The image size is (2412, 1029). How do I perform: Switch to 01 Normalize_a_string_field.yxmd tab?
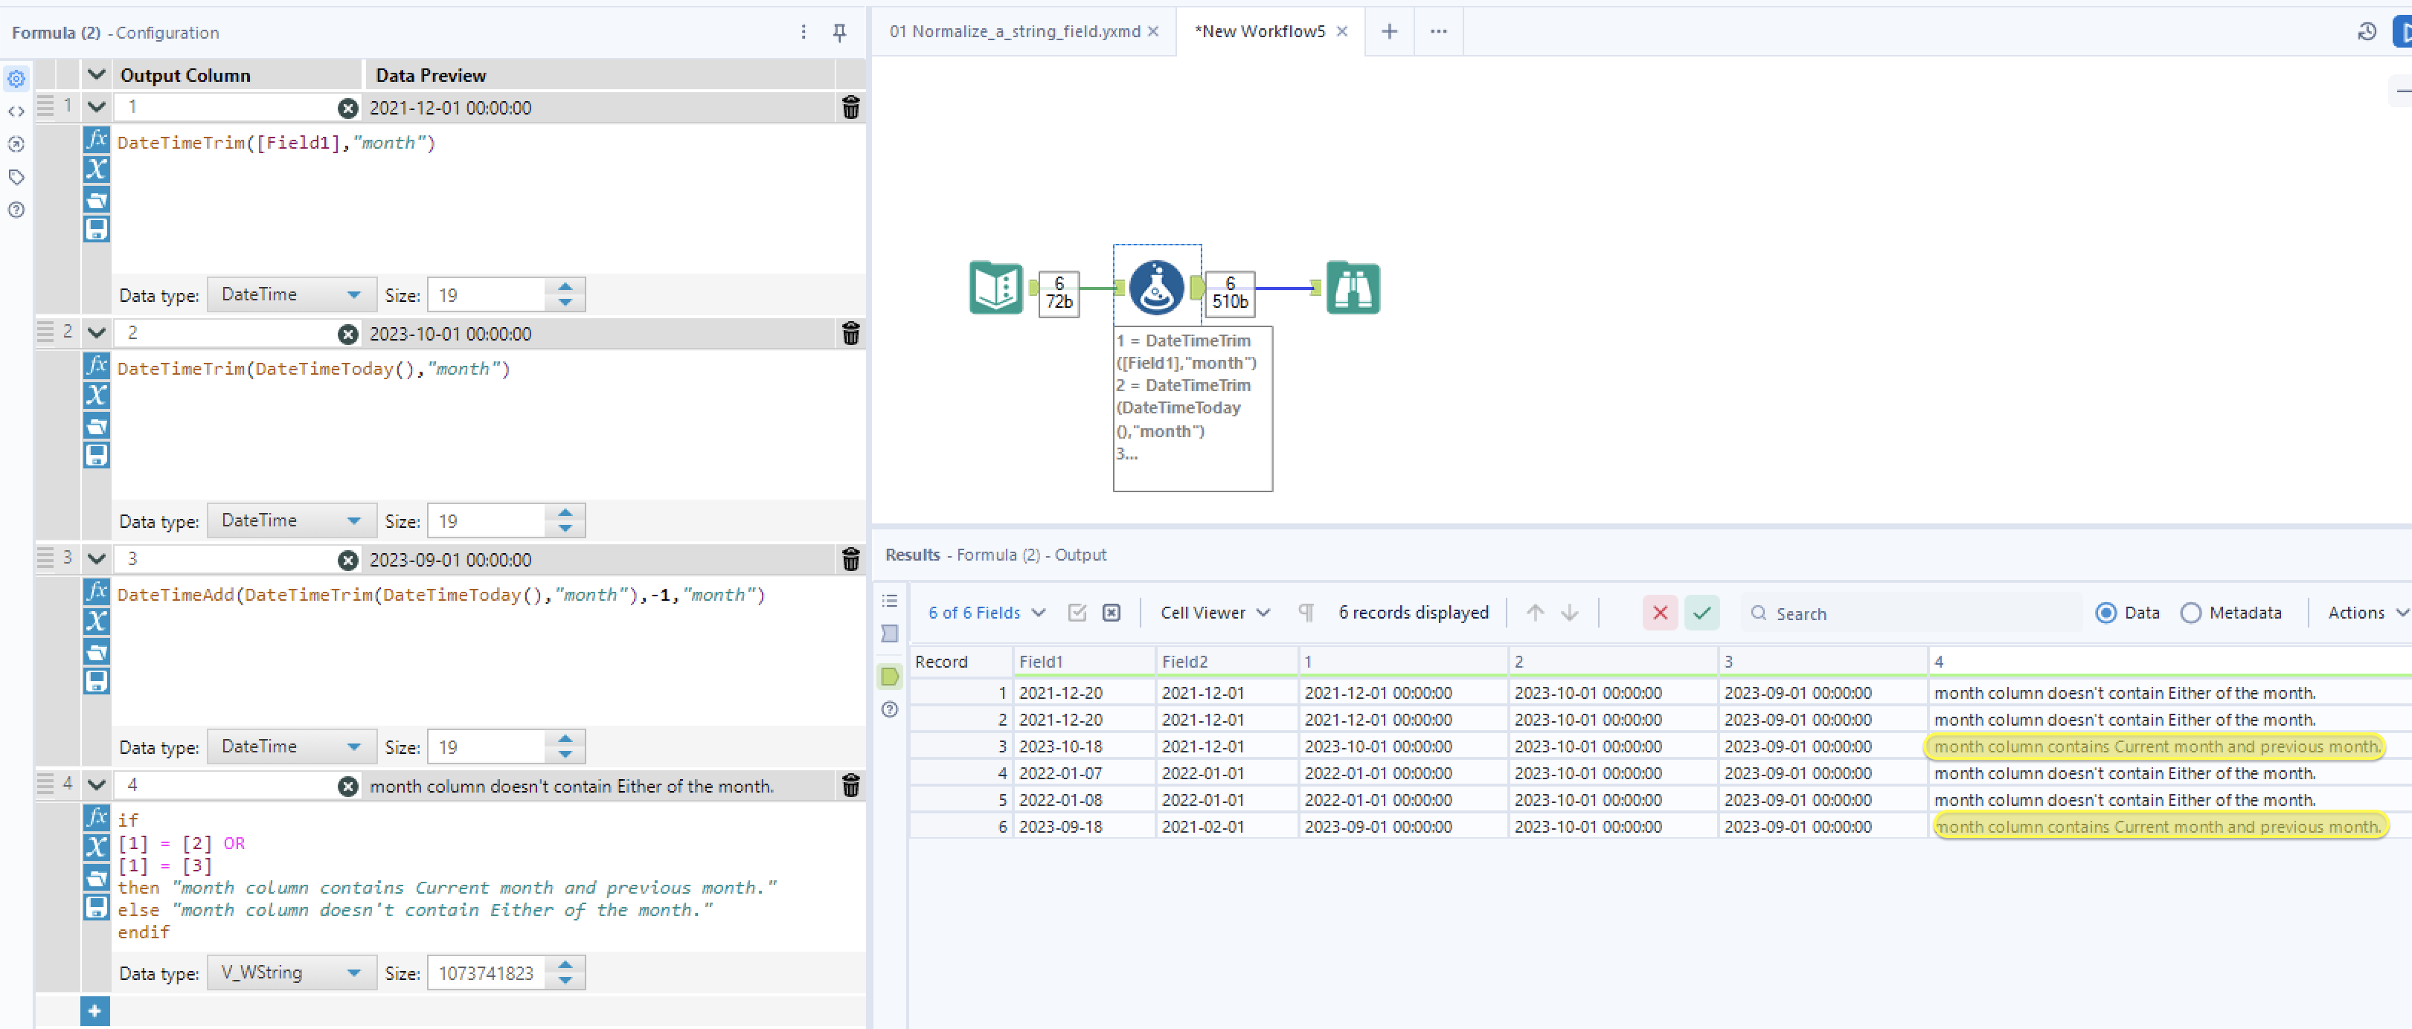pyautogui.click(x=1014, y=31)
